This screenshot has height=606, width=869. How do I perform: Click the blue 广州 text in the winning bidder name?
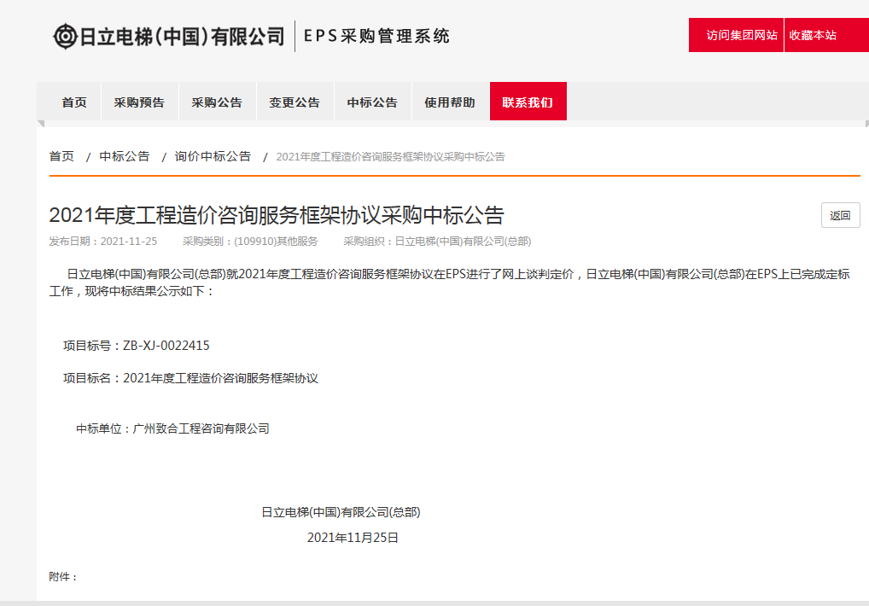point(143,428)
